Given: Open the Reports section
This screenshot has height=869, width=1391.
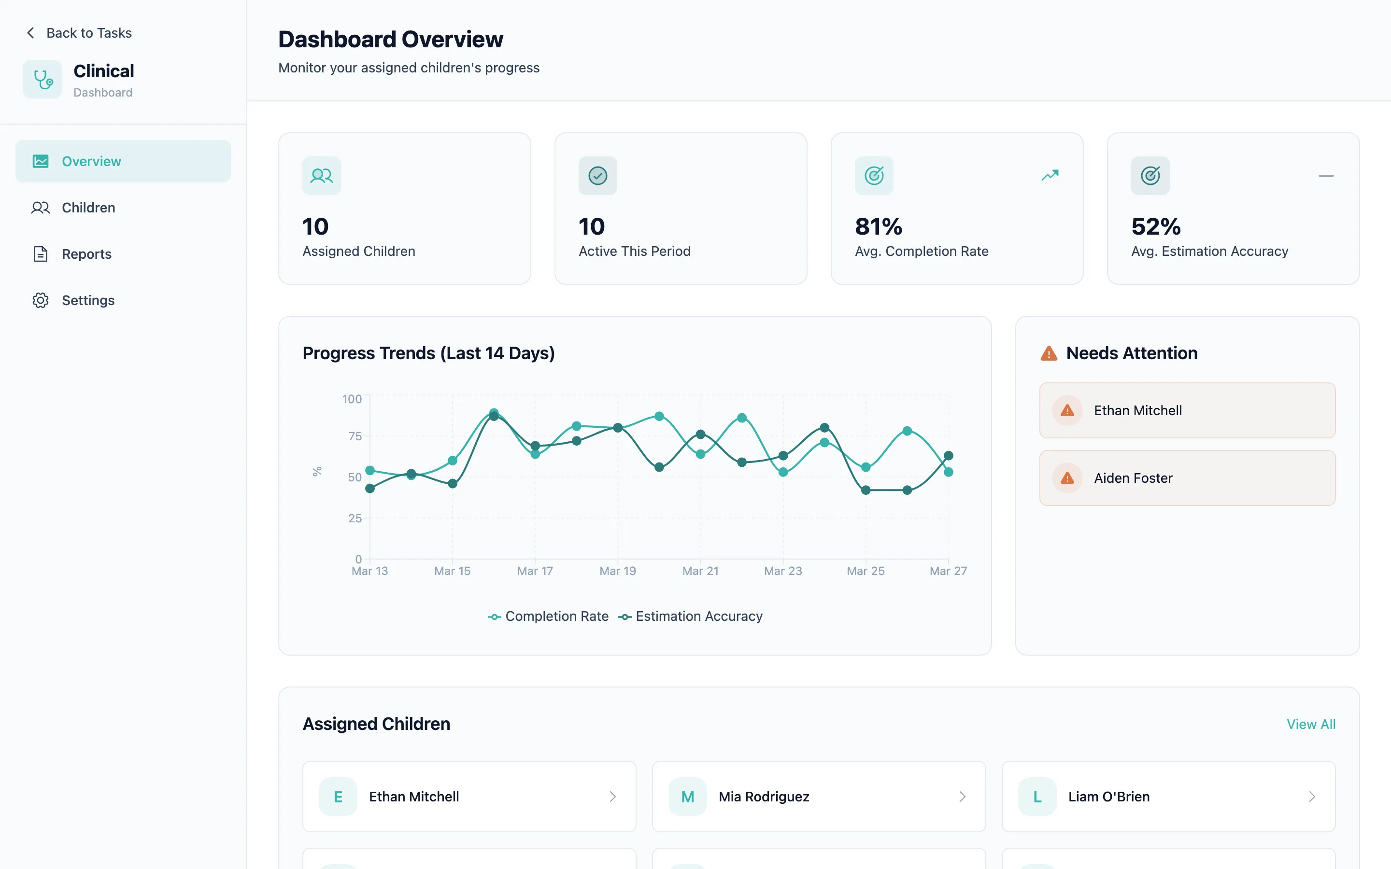Looking at the screenshot, I should pyautogui.click(x=123, y=254).
